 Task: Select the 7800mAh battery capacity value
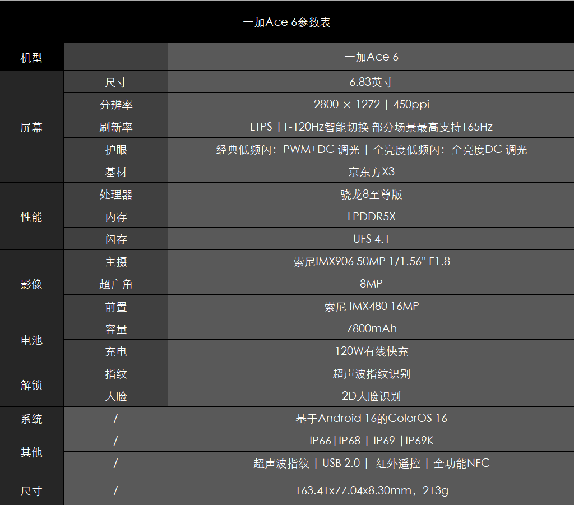tap(371, 328)
